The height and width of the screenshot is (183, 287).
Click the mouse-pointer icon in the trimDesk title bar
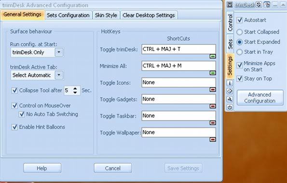(267, 5)
